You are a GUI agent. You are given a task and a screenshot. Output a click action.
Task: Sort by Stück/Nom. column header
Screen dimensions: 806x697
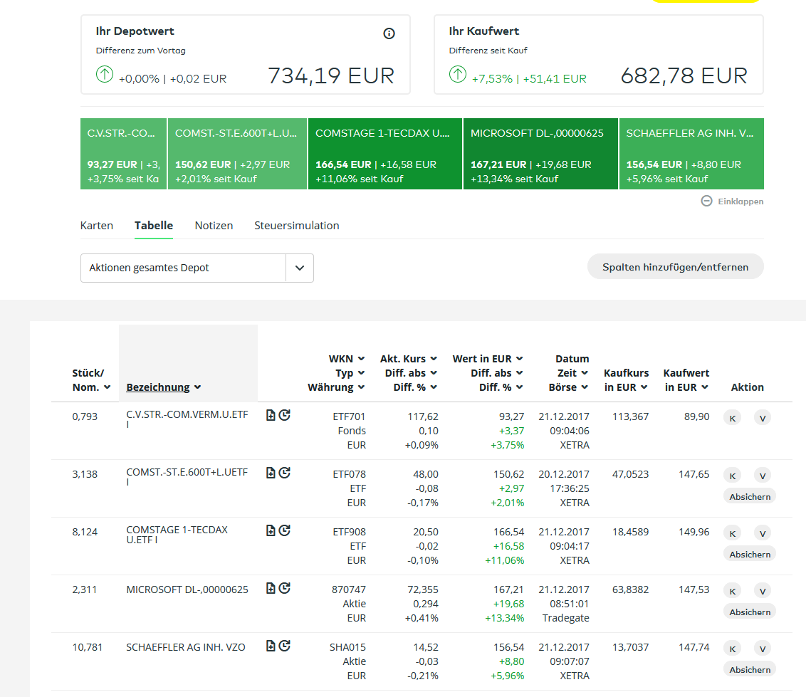(91, 380)
